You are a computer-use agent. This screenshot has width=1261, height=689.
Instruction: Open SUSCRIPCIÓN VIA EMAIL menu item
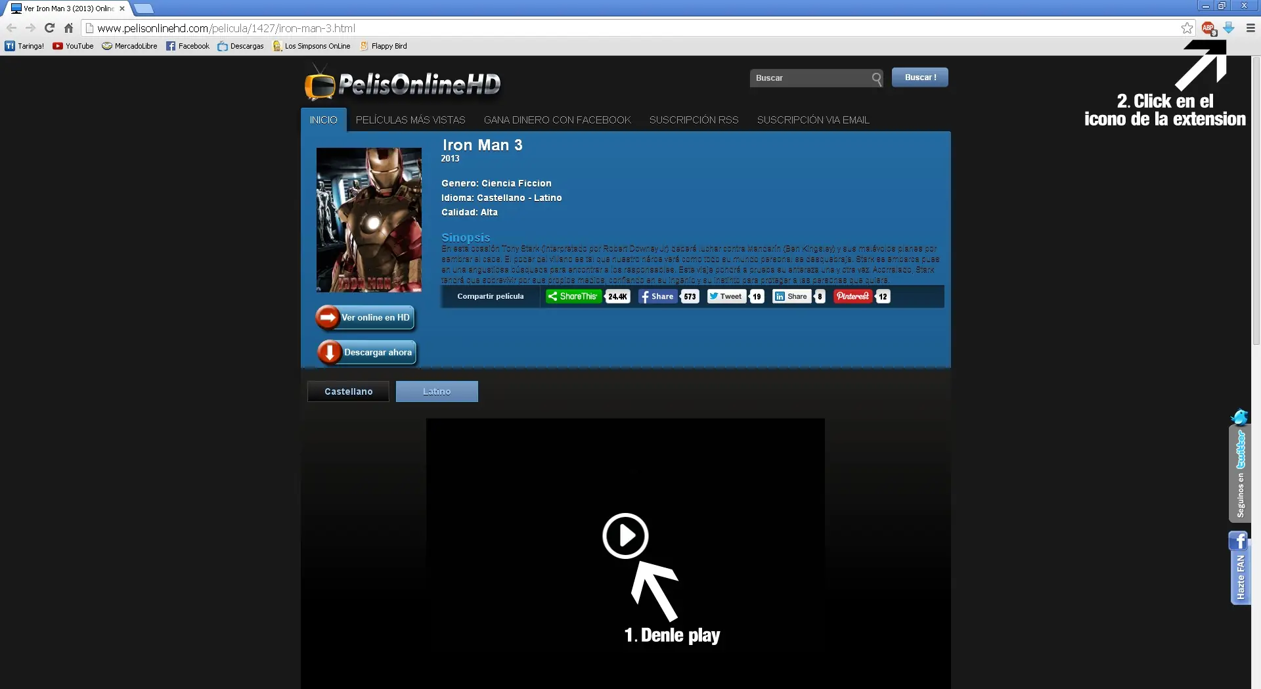pyautogui.click(x=813, y=120)
